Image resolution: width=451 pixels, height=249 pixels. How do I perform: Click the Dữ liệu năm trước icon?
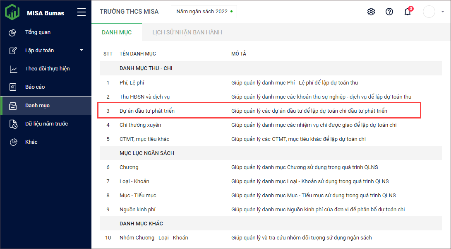click(13, 124)
